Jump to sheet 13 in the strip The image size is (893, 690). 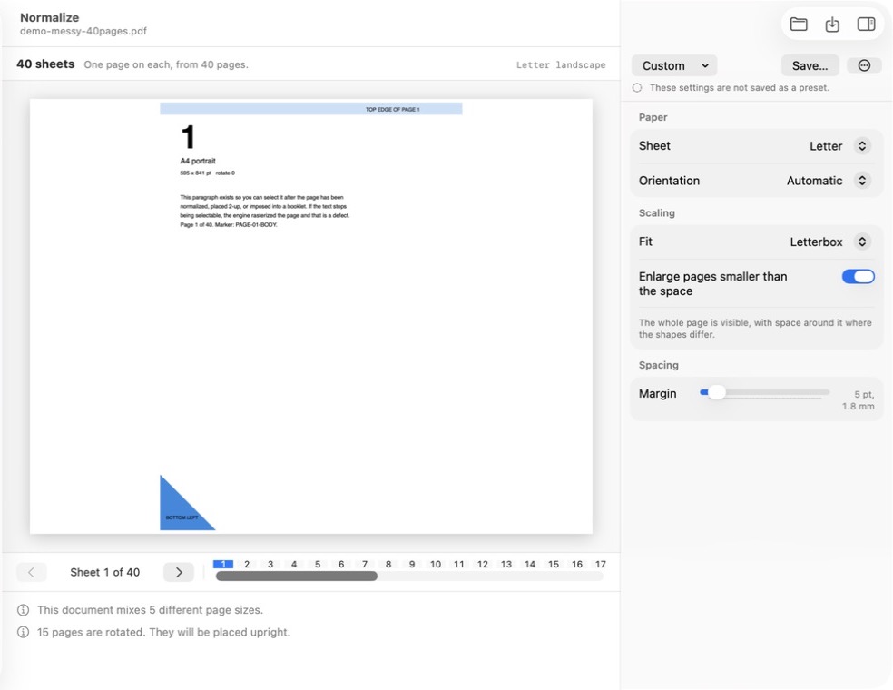pyautogui.click(x=506, y=564)
